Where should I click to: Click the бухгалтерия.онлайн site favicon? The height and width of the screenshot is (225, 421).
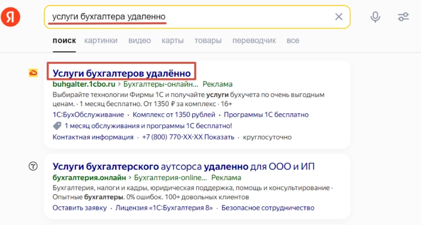pyautogui.click(x=33, y=166)
